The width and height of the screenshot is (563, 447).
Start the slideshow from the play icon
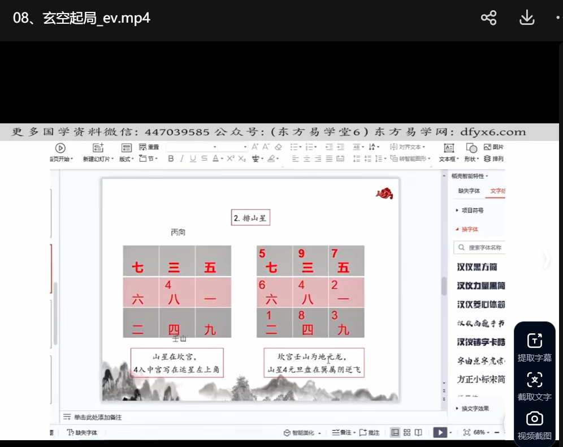439,432
